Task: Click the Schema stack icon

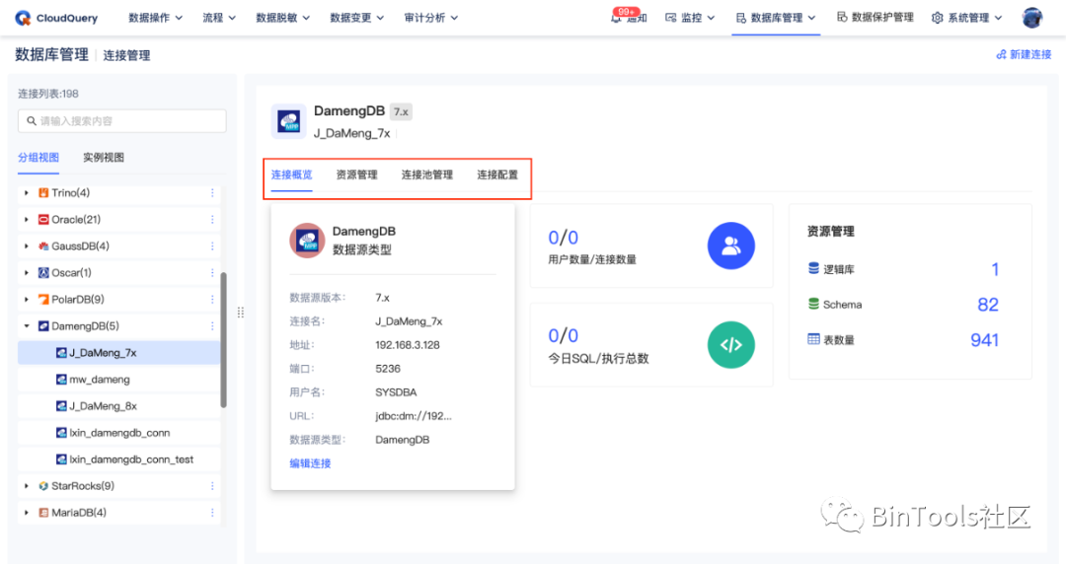Action: click(813, 304)
